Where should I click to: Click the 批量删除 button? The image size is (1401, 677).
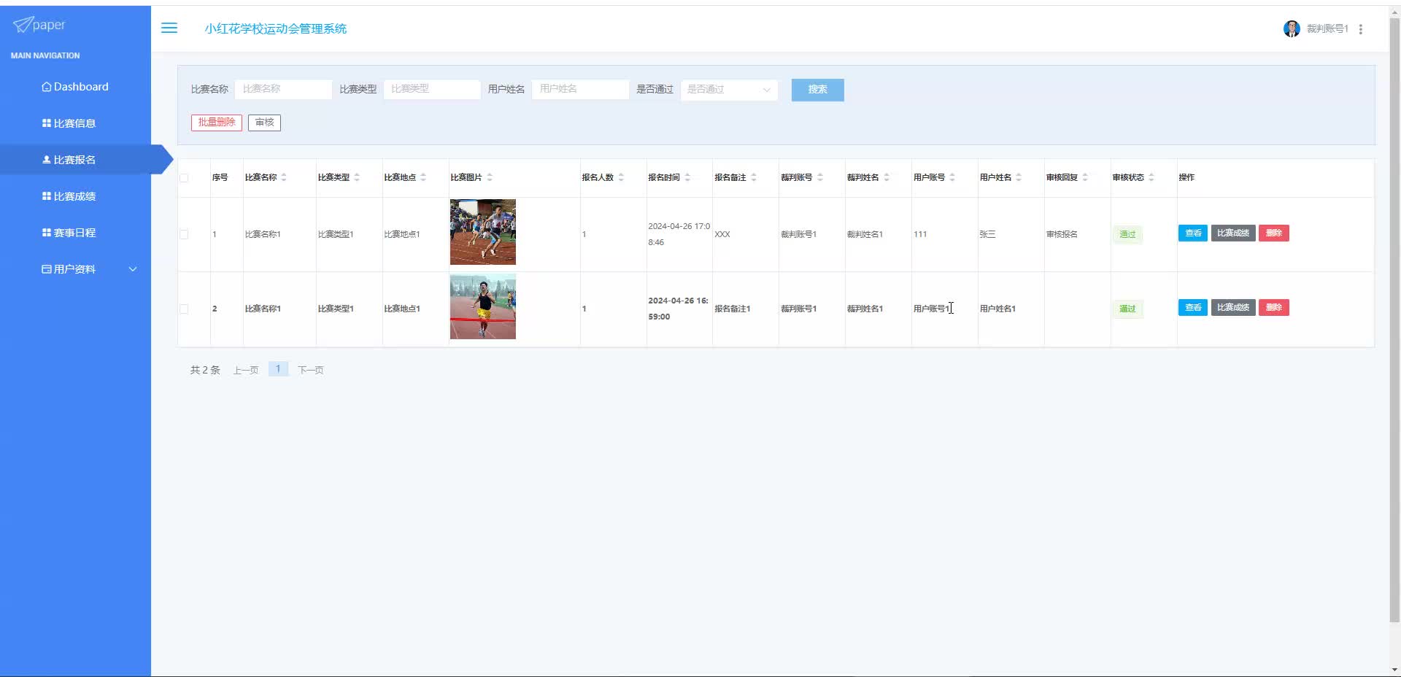point(217,123)
